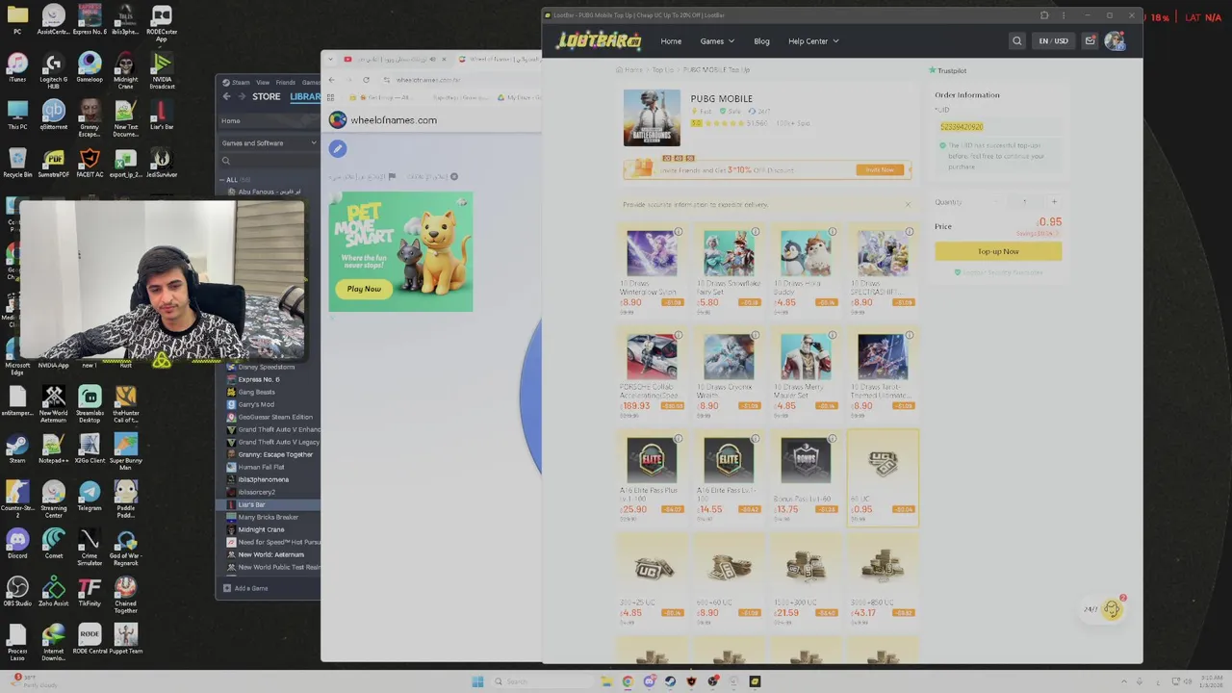1232x693 pixels.
Task: Expand the Help Center menu
Action: coord(813,41)
